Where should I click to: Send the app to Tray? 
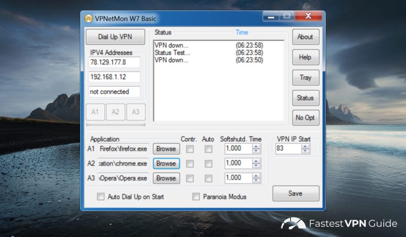pos(306,78)
